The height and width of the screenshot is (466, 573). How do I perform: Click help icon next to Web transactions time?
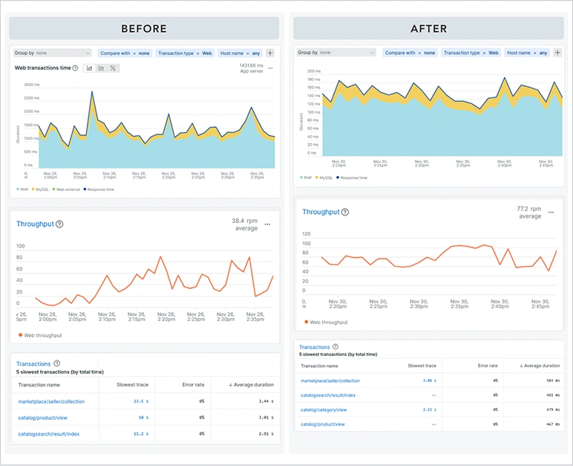[x=75, y=68]
